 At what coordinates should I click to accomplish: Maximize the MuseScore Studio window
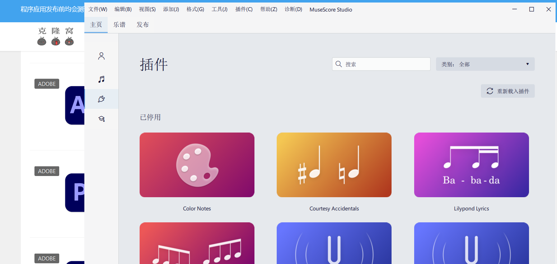tap(532, 9)
